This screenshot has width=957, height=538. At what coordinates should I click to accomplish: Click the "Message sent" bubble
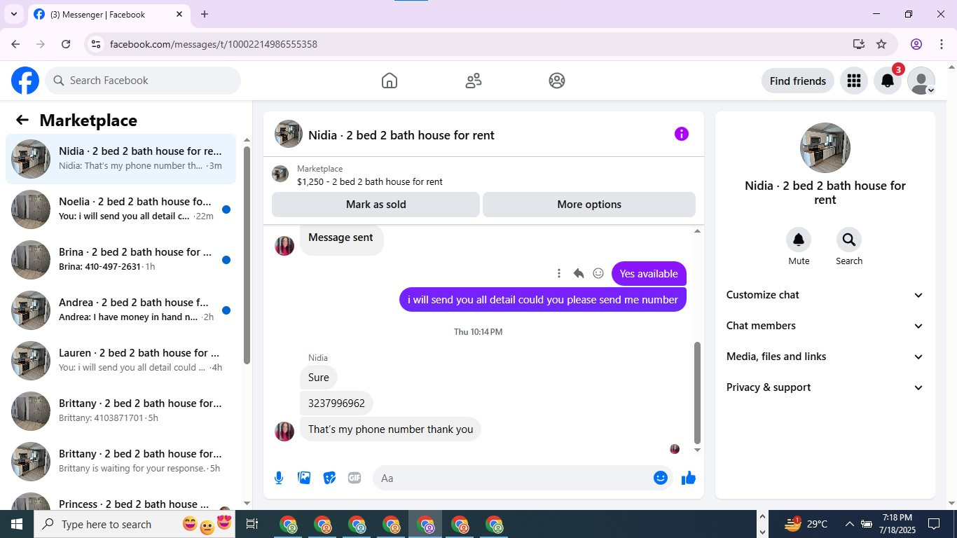[x=341, y=238]
